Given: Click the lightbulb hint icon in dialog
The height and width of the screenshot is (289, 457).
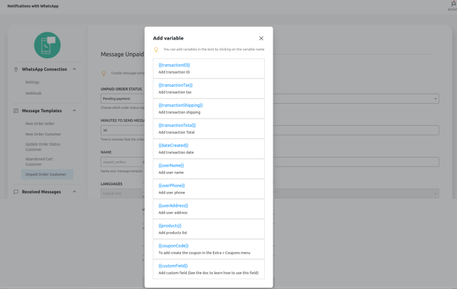Looking at the screenshot, I should tap(156, 49).
